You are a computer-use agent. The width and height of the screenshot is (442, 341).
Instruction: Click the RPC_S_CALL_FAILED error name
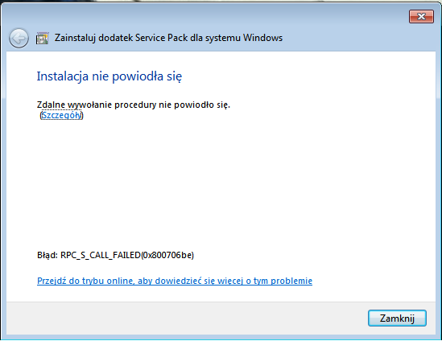[x=101, y=255]
